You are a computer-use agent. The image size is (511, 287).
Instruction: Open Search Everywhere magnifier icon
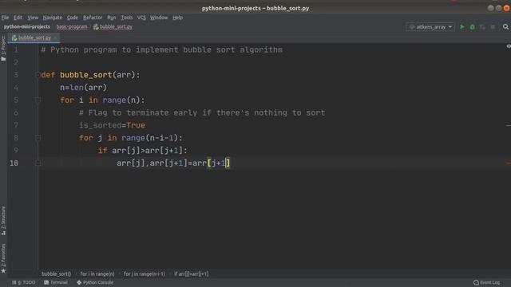[x=505, y=27]
